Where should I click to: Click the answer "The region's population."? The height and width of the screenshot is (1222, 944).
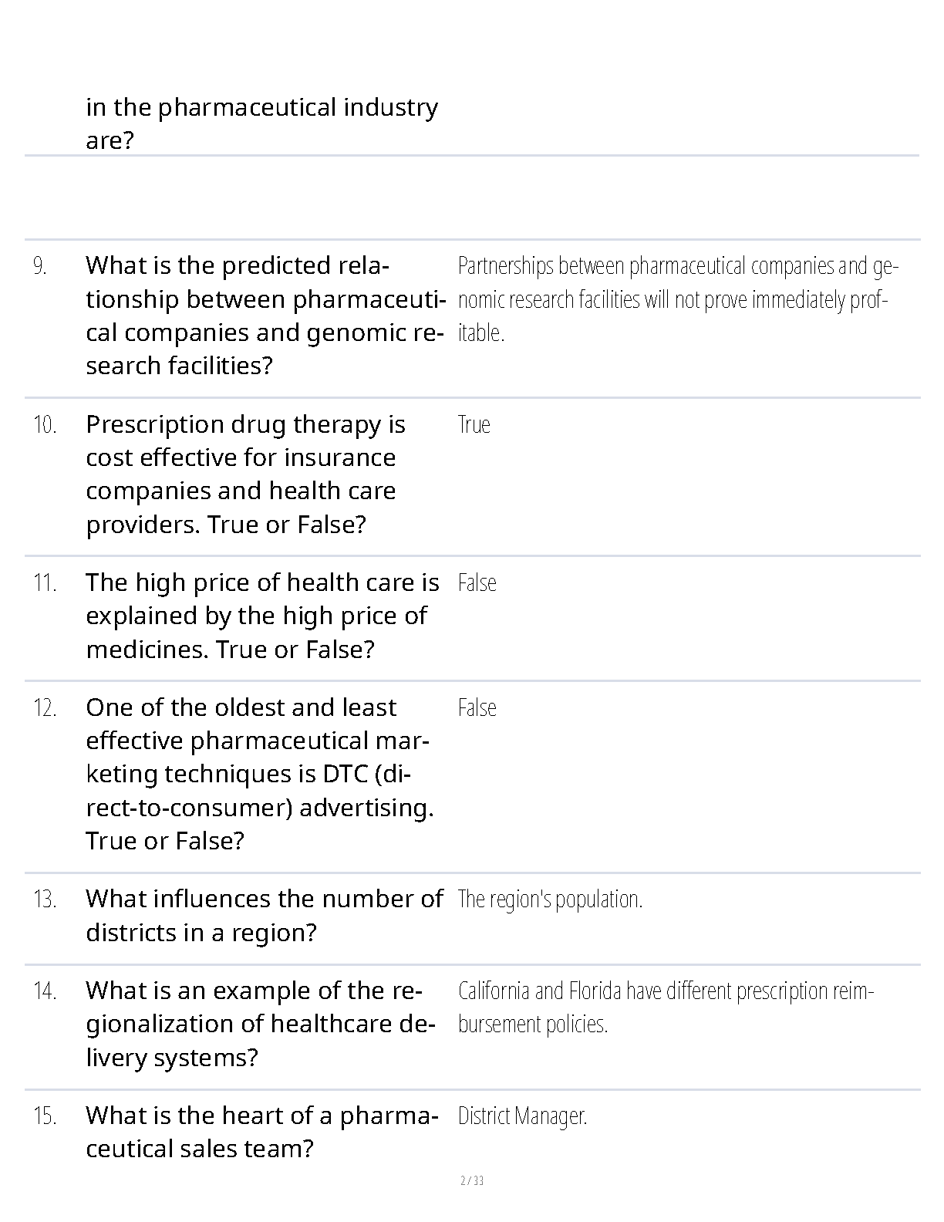(x=550, y=900)
